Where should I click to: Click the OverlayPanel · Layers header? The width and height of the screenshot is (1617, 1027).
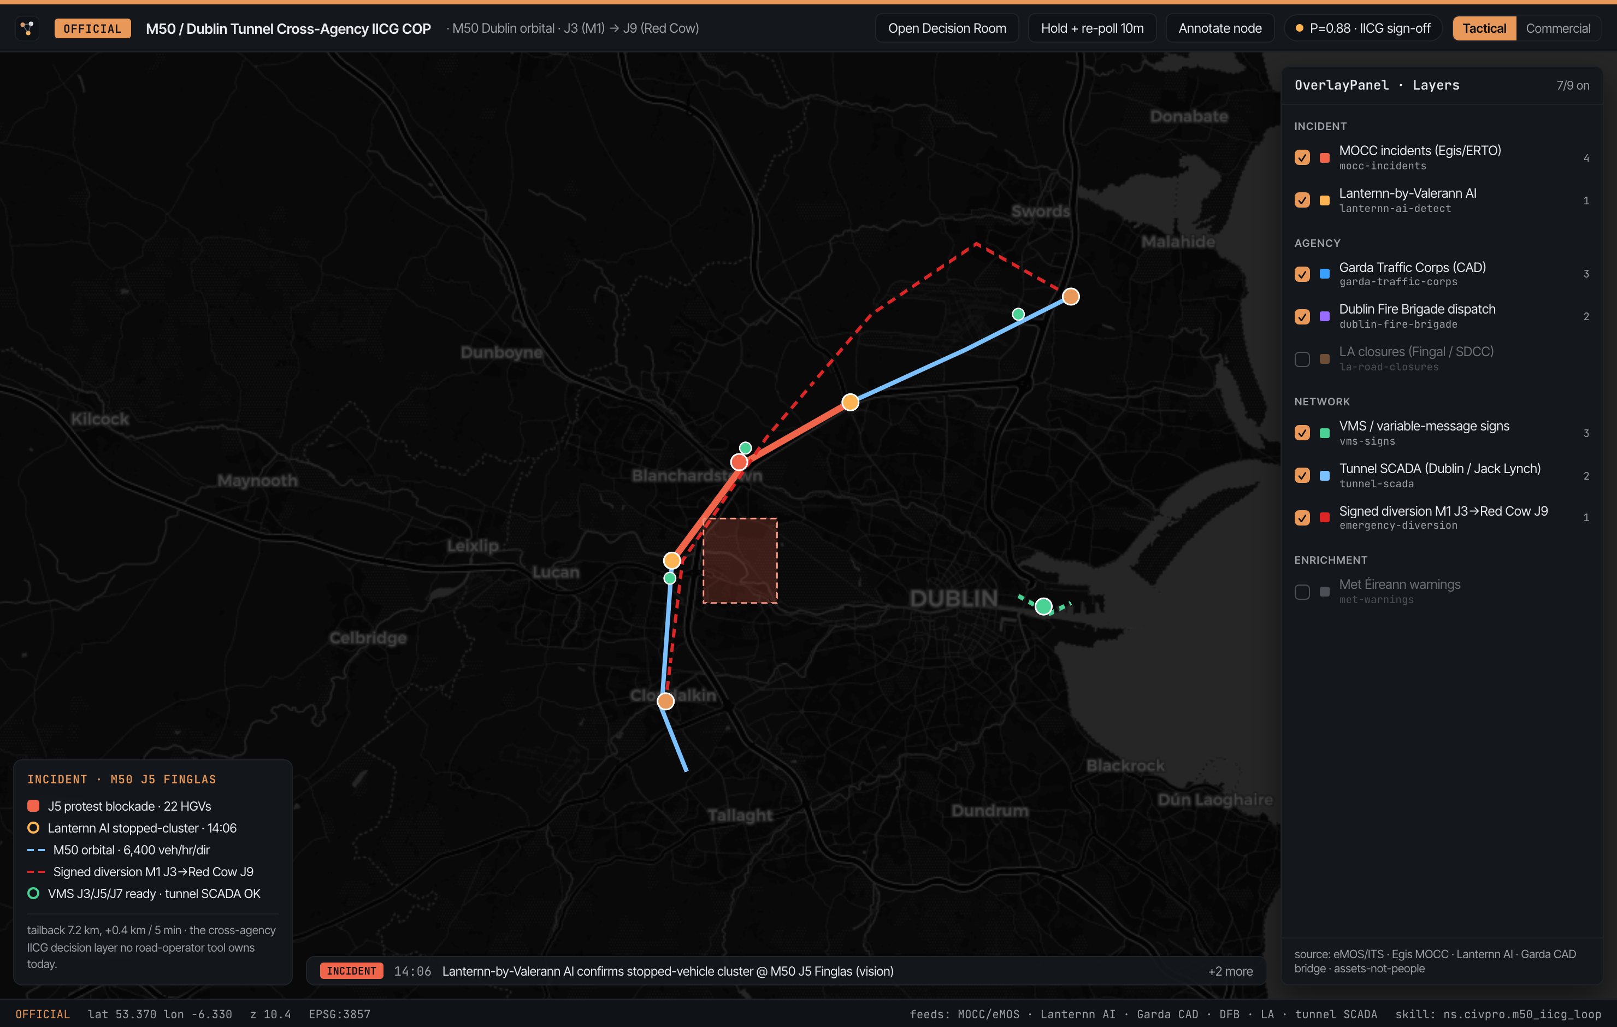tap(1377, 85)
